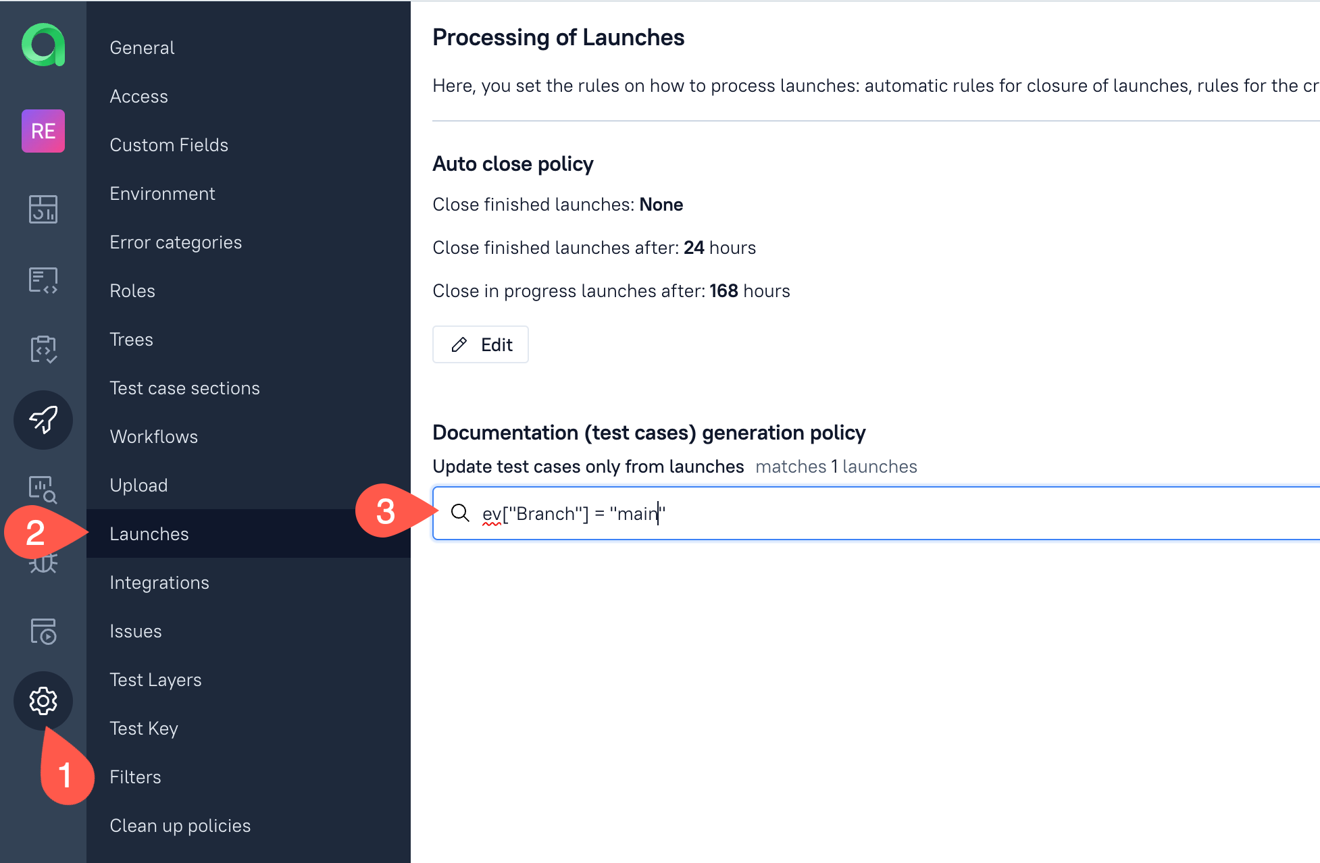Select the General settings menu item

click(142, 48)
